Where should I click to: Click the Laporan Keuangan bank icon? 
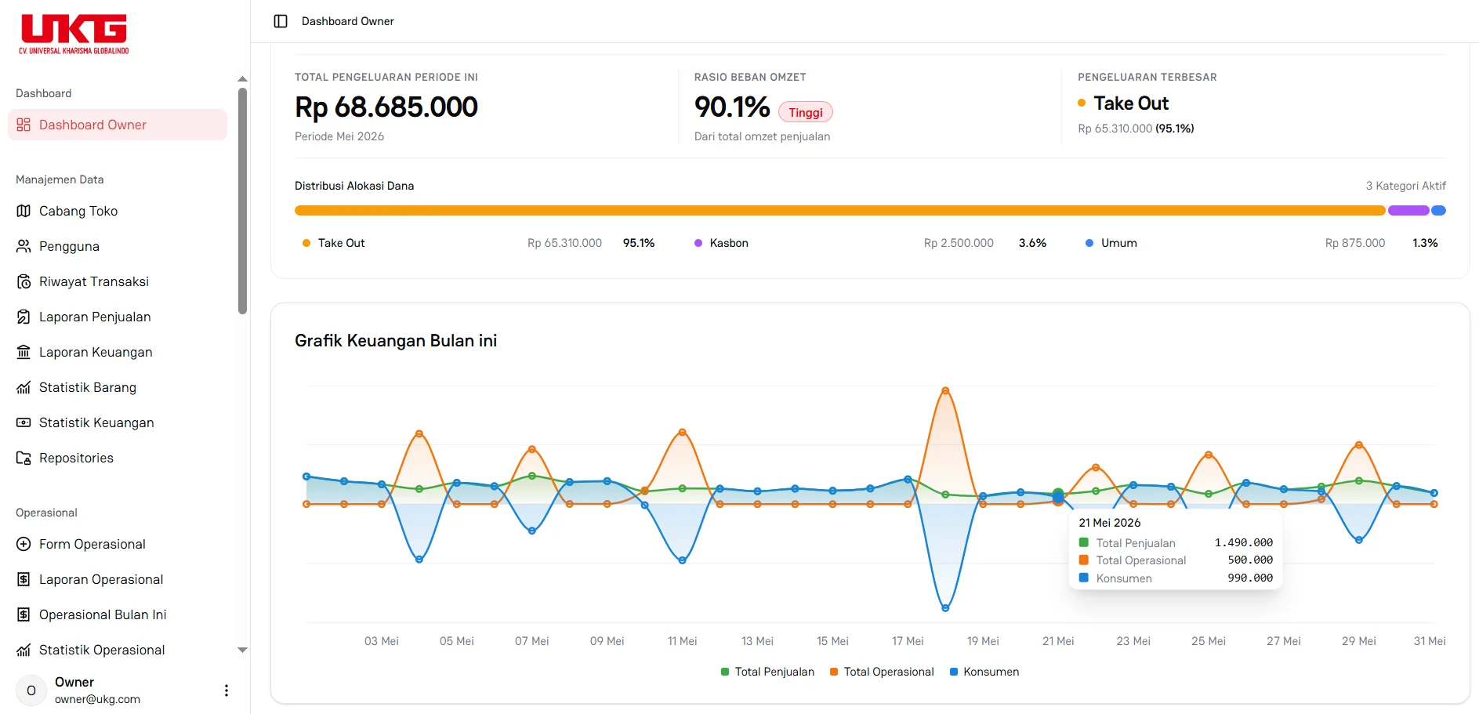tap(24, 352)
